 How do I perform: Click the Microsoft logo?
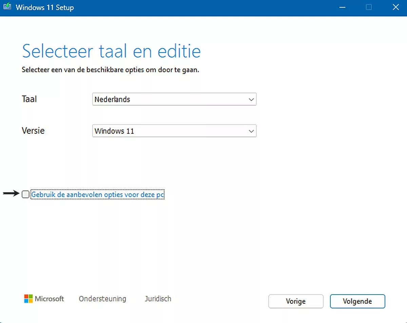44,299
